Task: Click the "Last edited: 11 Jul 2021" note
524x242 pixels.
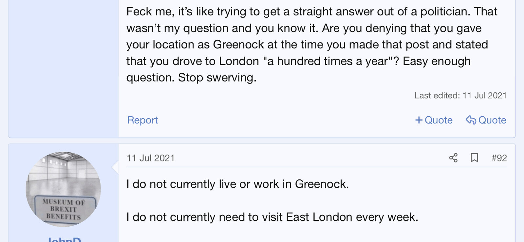Action: tap(460, 96)
